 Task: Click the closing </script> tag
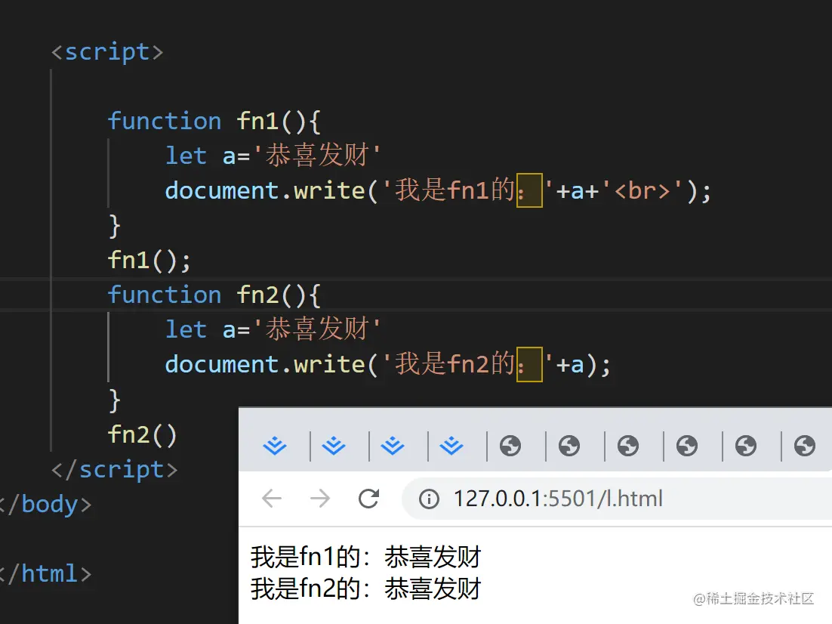(x=115, y=469)
